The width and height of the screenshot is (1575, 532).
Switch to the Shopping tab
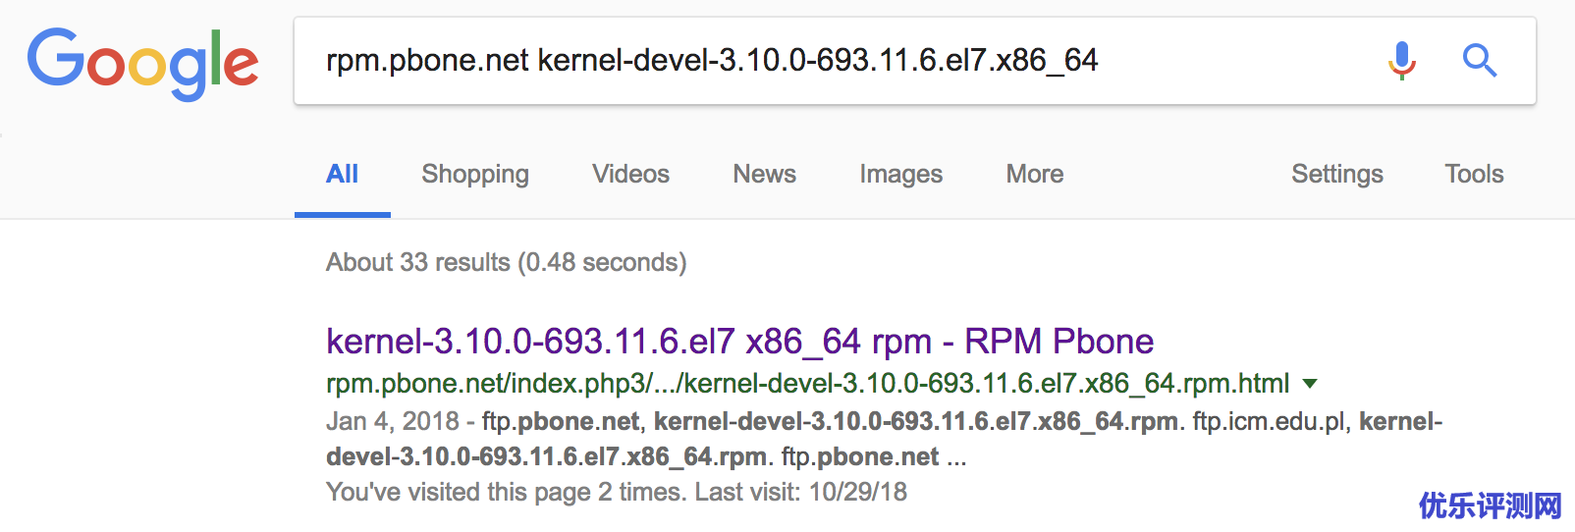tap(475, 175)
